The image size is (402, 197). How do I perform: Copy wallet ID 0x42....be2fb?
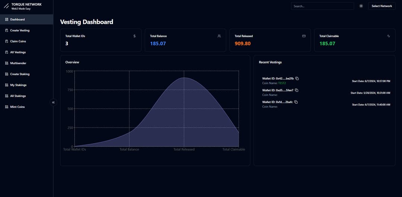pos(297,78)
